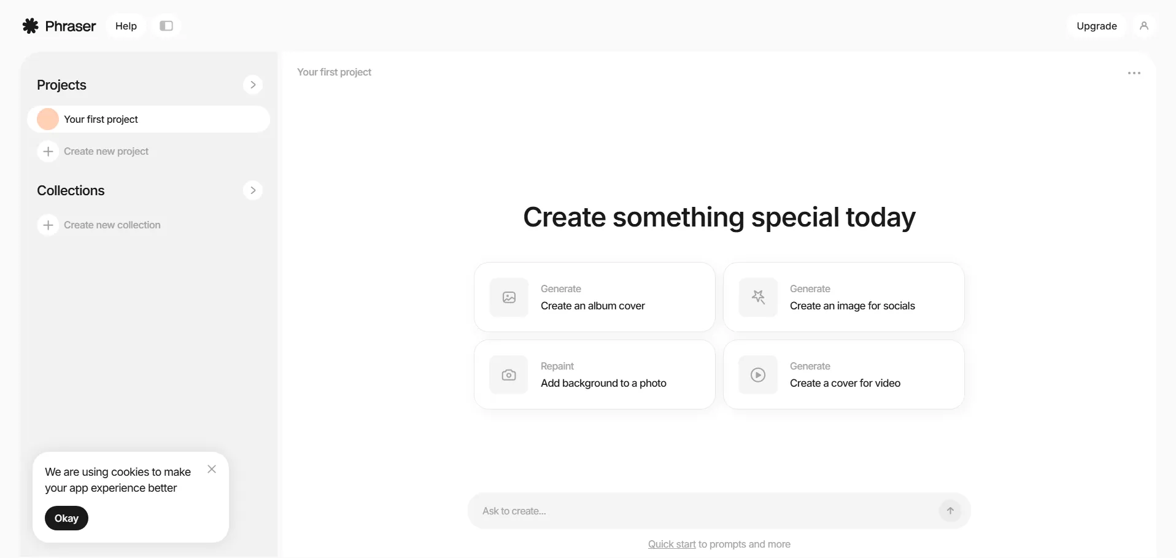Click the sparkle icon on socials card

coord(758,298)
